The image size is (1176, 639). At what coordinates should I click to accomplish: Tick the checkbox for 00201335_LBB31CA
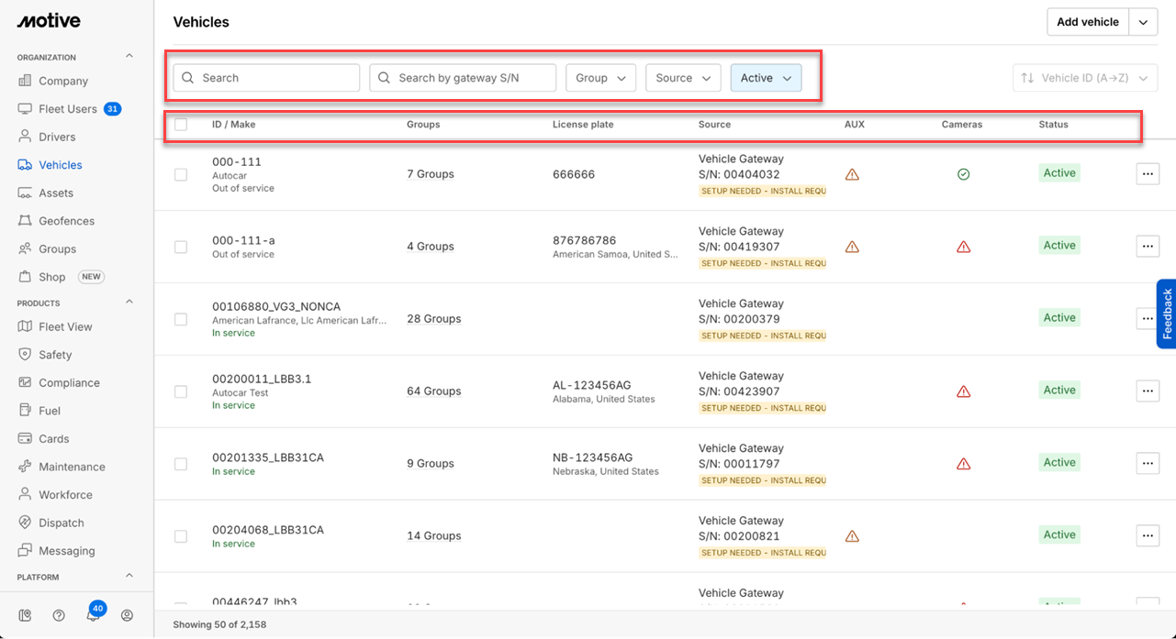pos(181,464)
